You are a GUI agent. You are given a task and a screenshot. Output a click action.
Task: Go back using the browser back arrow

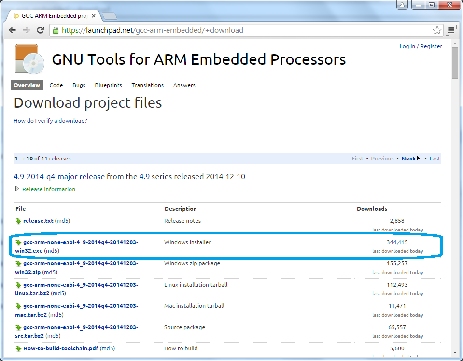[x=12, y=30]
